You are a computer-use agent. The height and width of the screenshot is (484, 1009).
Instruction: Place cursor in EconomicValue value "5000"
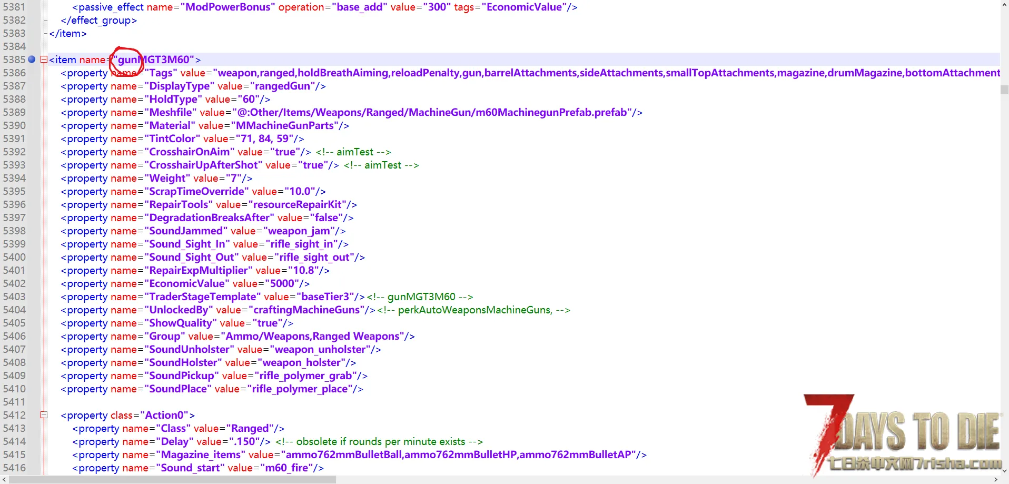tap(282, 283)
